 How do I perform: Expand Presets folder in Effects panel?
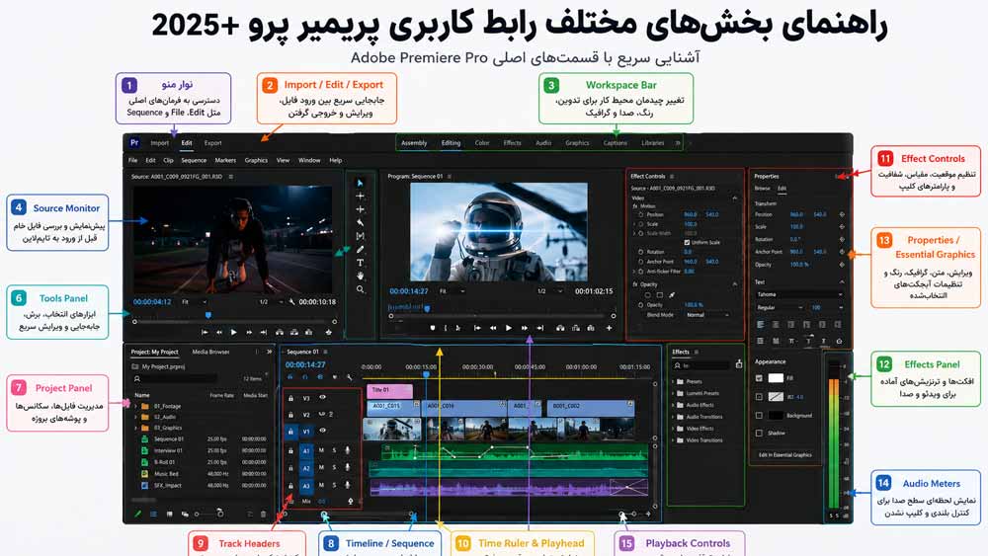(673, 381)
